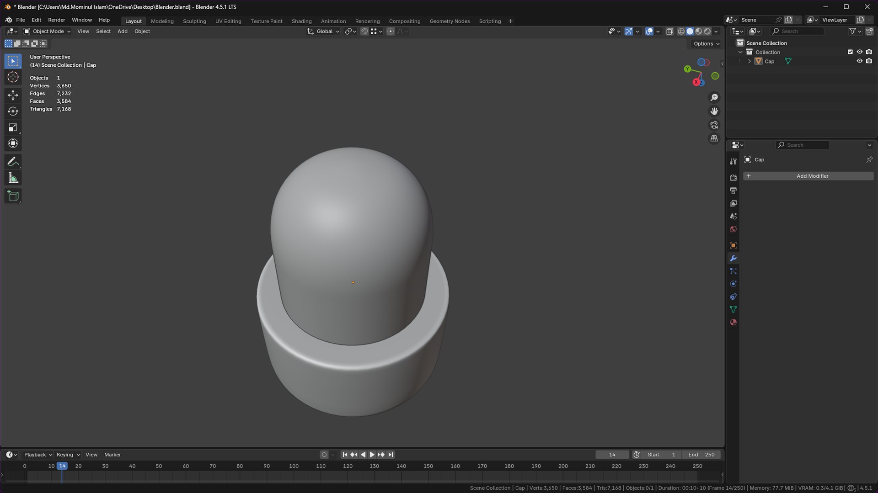878x493 pixels.
Task: Open the Physics properties tab
Action: click(733, 284)
